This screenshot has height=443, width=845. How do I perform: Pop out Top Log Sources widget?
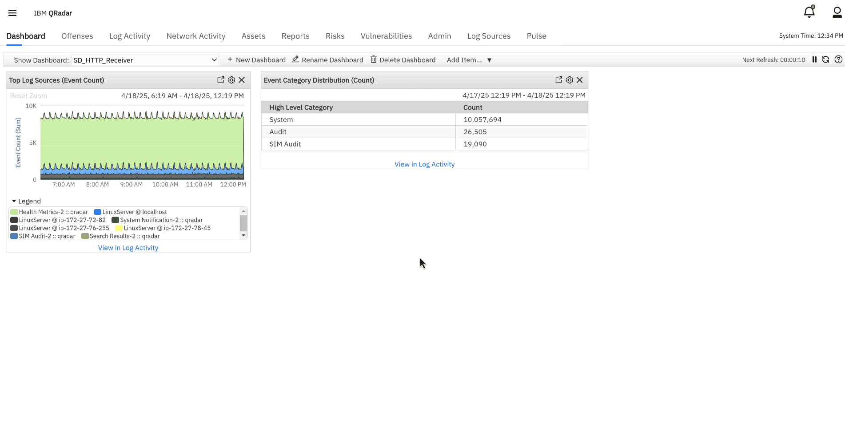pos(220,80)
